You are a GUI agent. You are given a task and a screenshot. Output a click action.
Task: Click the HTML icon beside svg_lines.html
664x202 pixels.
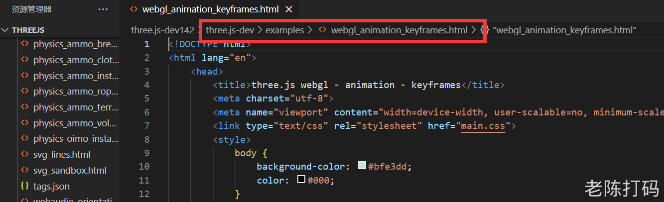click(24, 155)
